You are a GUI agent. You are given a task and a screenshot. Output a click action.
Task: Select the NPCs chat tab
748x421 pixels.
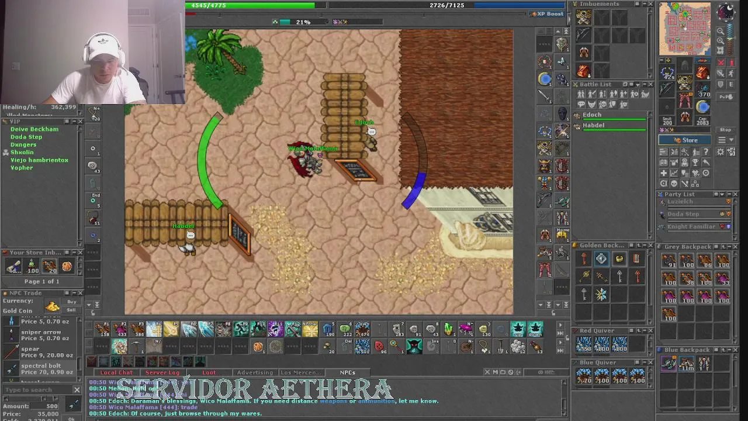[x=348, y=372]
